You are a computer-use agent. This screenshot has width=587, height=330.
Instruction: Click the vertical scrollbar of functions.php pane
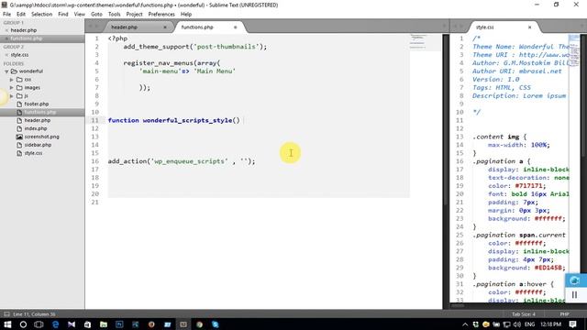point(446,120)
